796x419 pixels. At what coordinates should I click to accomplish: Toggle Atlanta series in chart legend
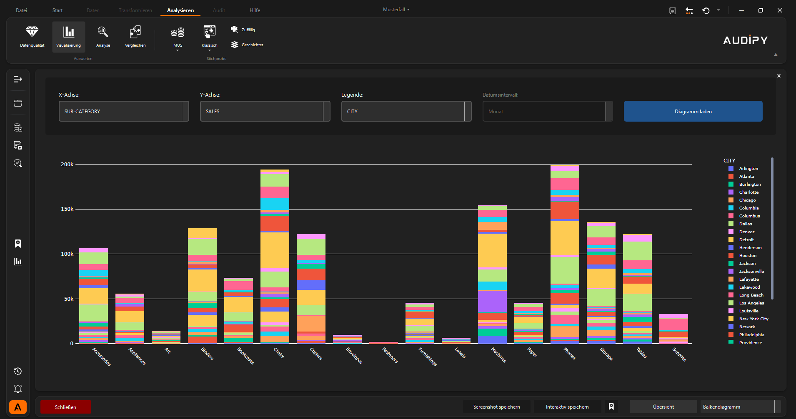click(x=746, y=177)
